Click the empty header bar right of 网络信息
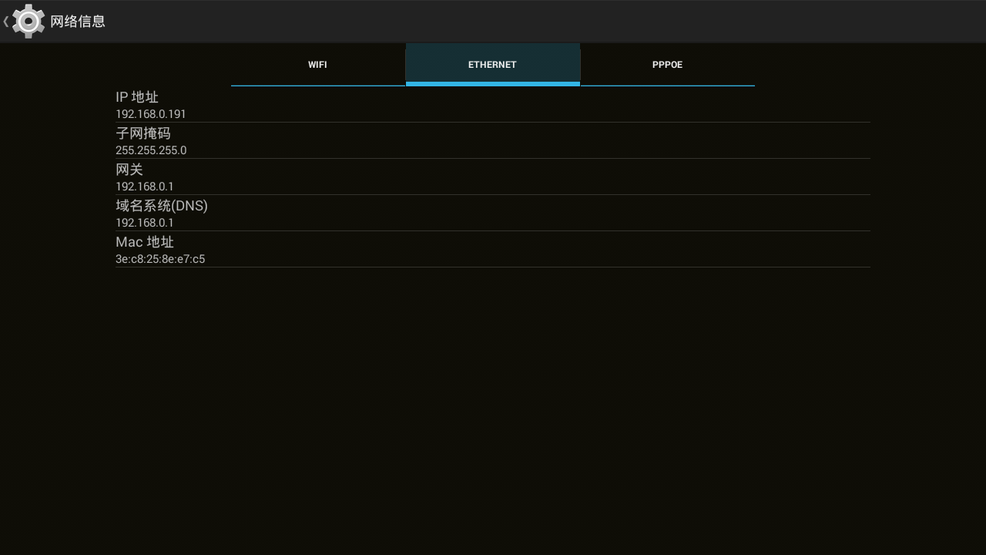The height and width of the screenshot is (555, 986). [x=539, y=22]
